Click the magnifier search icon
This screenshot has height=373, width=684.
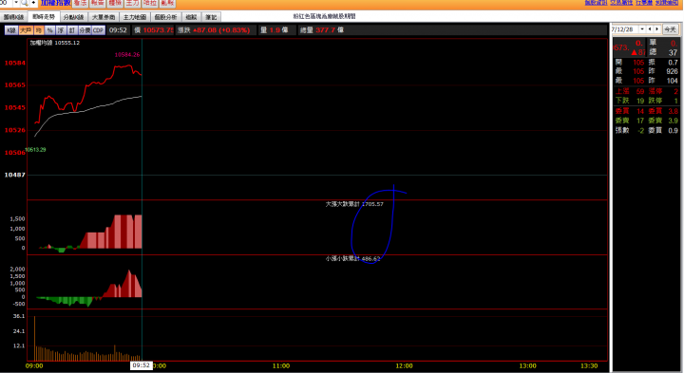(x=25, y=3)
